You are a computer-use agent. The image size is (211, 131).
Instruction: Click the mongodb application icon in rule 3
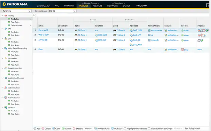pos(149,40)
